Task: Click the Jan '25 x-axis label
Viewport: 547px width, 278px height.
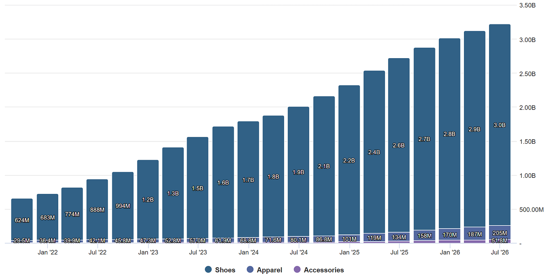Action: [x=349, y=252]
